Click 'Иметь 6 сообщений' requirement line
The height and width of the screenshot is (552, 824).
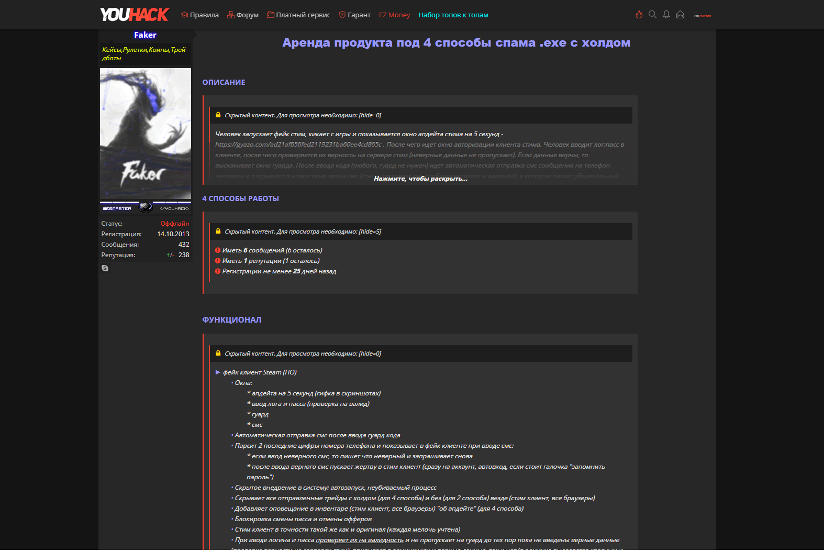269,250
